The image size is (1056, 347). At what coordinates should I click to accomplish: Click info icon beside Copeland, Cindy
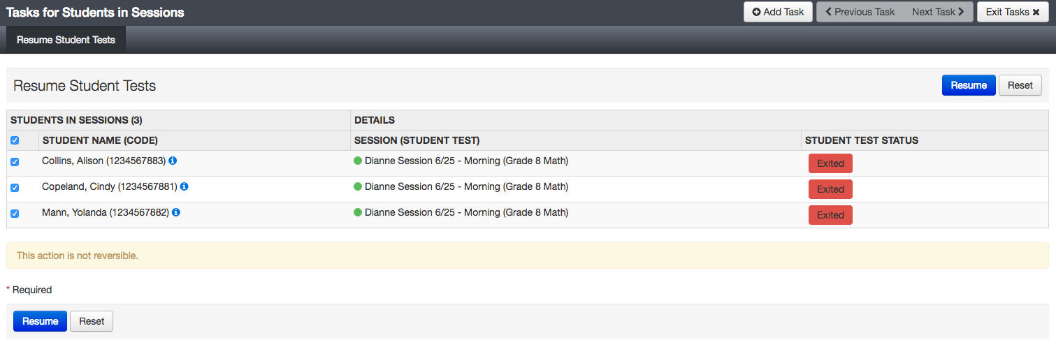click(184, 186)
